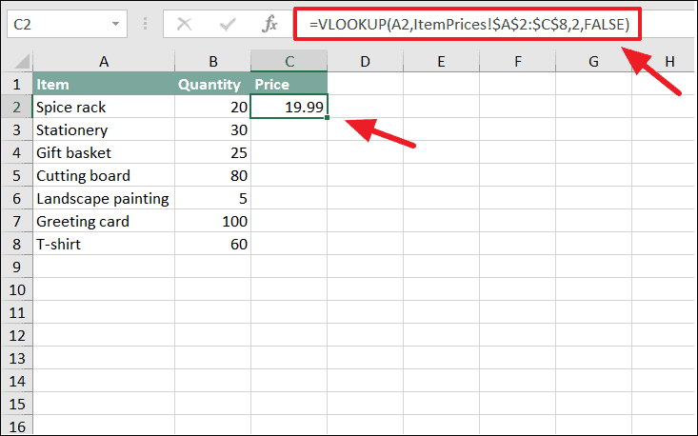Select the "Cutting board" cell
The image size is (698, 436).
pyautogui.click(x=104, y=175)
